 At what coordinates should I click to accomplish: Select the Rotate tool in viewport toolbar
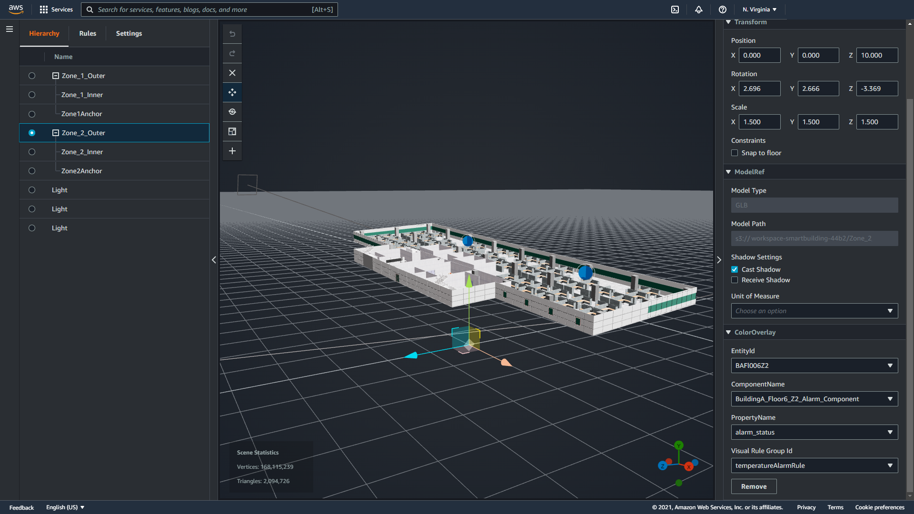click(x=232, y=111)
